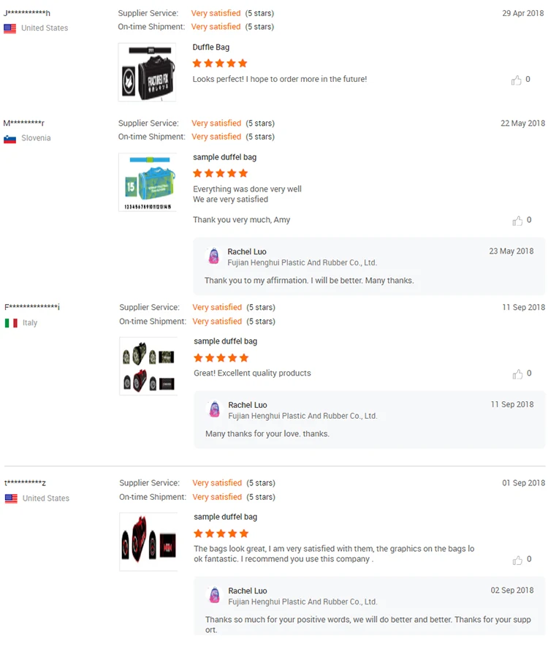Open the blue sample duffel bag thumbnail
This screenshot has width=548, height=649.
[148, 182]
